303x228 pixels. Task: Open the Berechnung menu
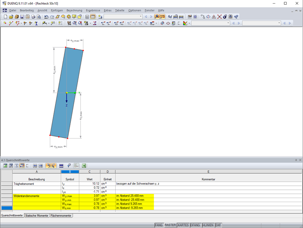pyautogui.click(x=75, y=10)
